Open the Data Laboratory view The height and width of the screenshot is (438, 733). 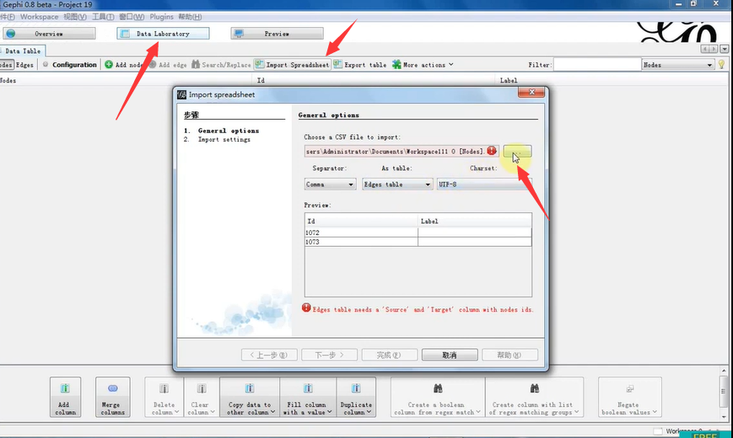coord(163,34)
